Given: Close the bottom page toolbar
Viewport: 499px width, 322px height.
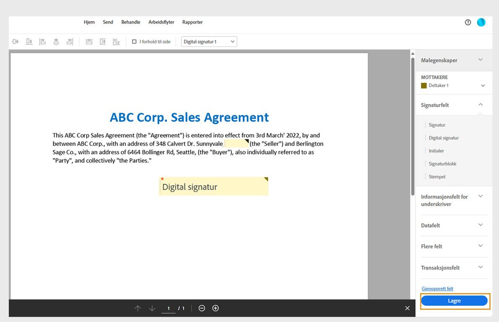Looking at the screenshot, I should click(x=408, y=308).
